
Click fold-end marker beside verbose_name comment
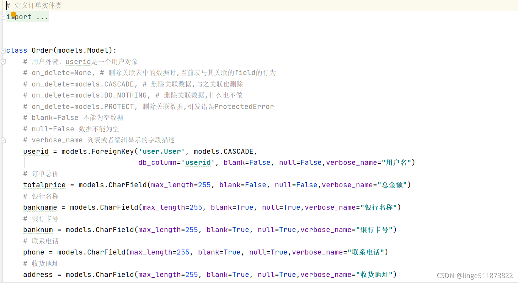coord(3,140)
